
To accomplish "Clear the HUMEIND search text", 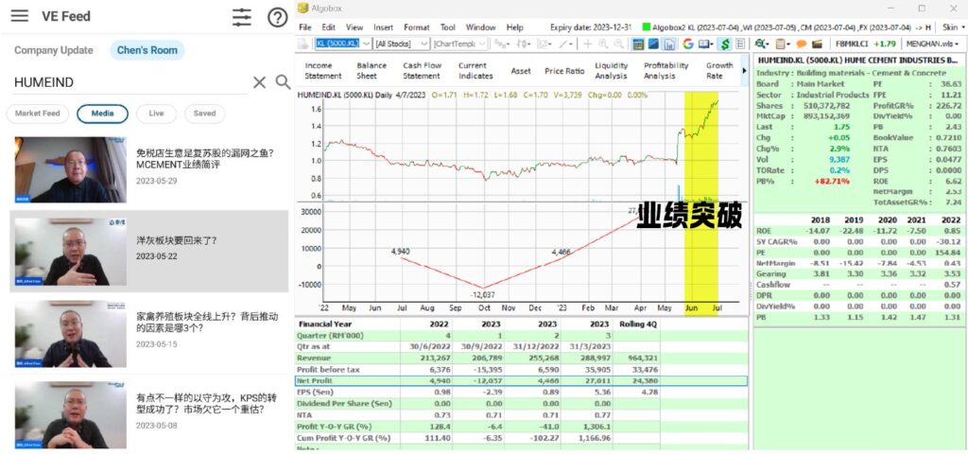I will (x=259, y=82).
